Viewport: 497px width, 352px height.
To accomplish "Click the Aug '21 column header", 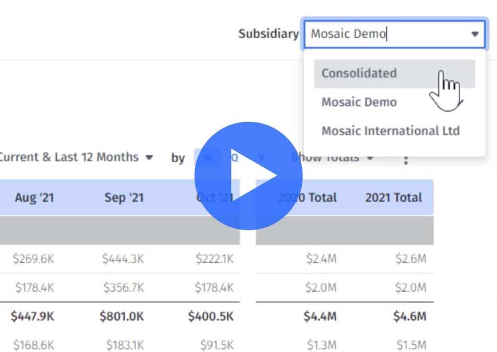I will tap(35, 198).
